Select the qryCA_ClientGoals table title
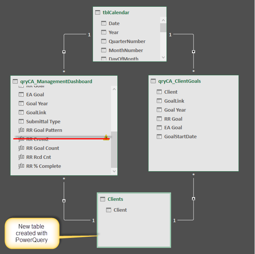 (x=180, y=81)
